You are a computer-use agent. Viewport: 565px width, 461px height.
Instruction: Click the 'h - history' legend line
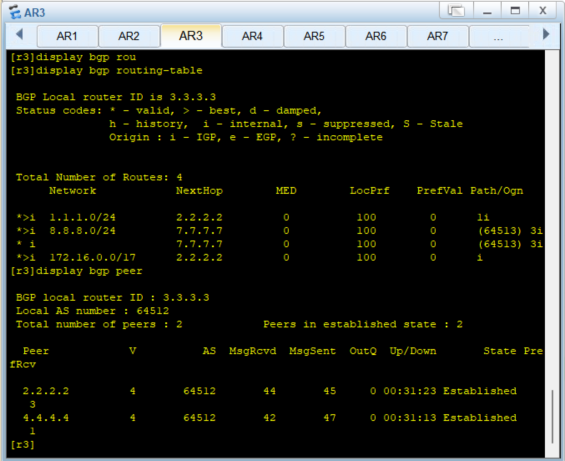tap(286, 124)
